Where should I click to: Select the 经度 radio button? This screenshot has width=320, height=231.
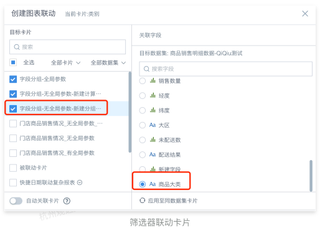coord(143,95)
